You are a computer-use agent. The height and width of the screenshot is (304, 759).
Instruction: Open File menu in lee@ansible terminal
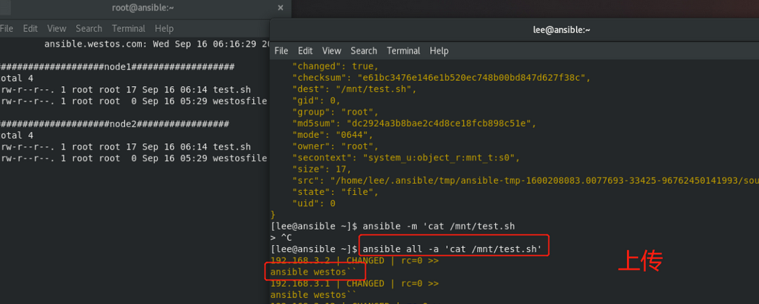click(281, 51)
